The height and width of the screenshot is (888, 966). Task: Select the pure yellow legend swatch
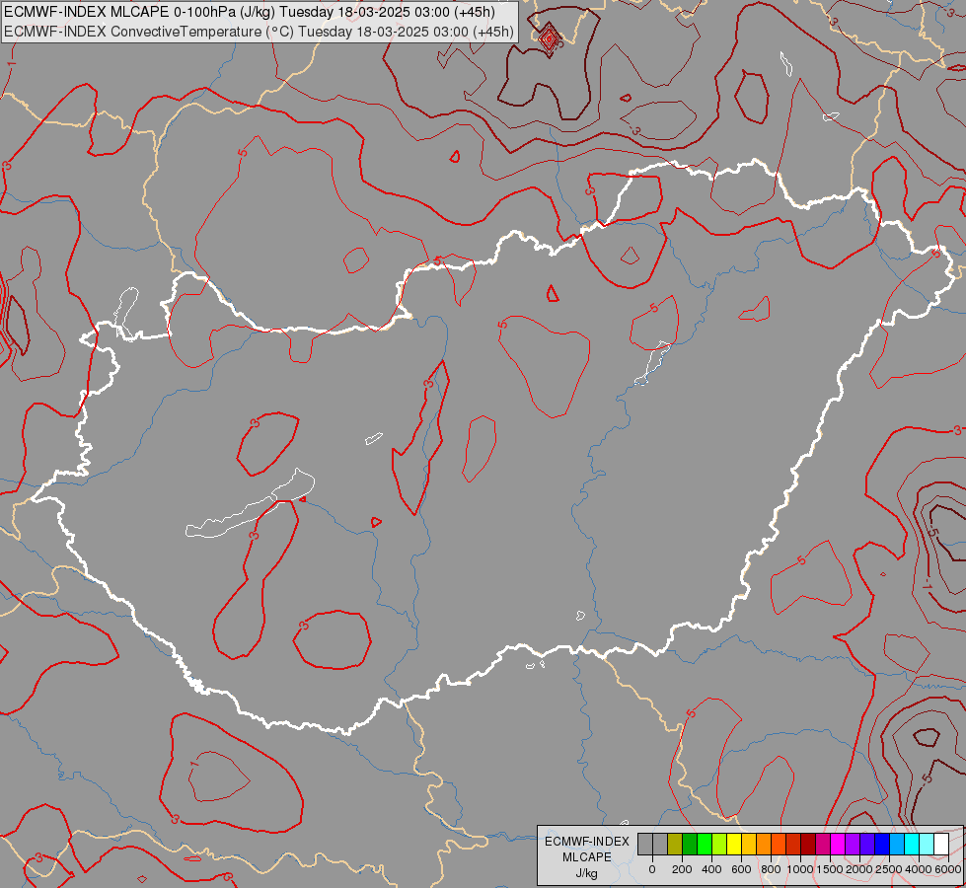click(734, 845)
